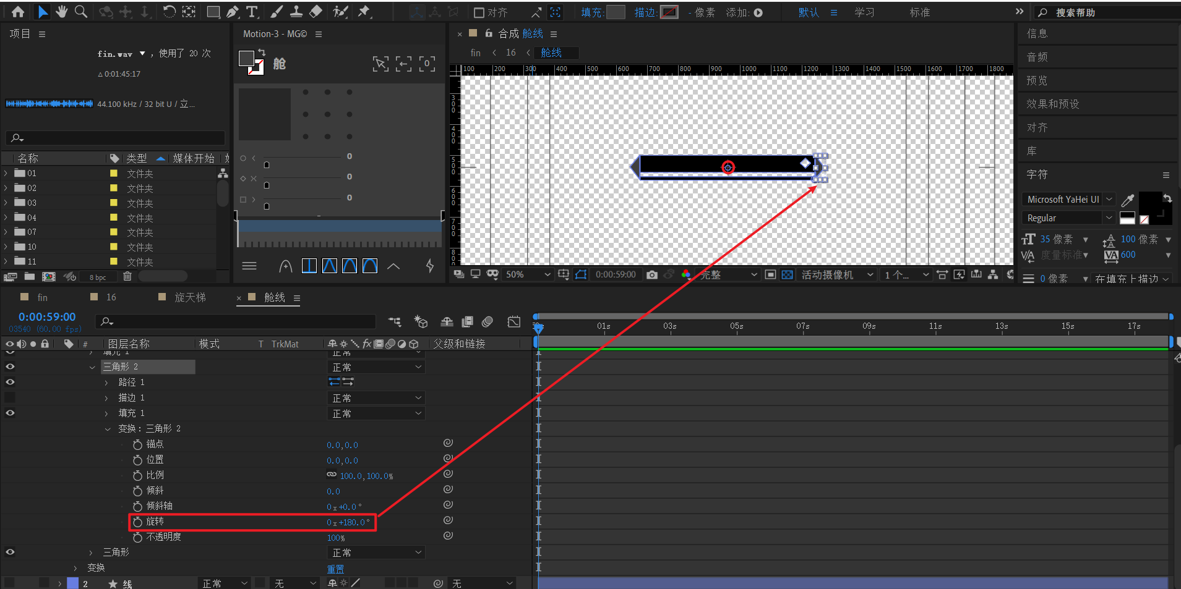1181x589 pixels.
Task: Toggle the 位置 stopwatch
Action: [x=137, y=460]
